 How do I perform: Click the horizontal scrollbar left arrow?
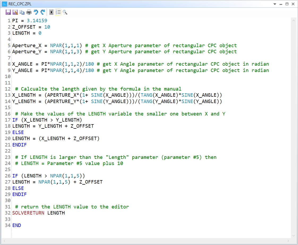[5, 241]
